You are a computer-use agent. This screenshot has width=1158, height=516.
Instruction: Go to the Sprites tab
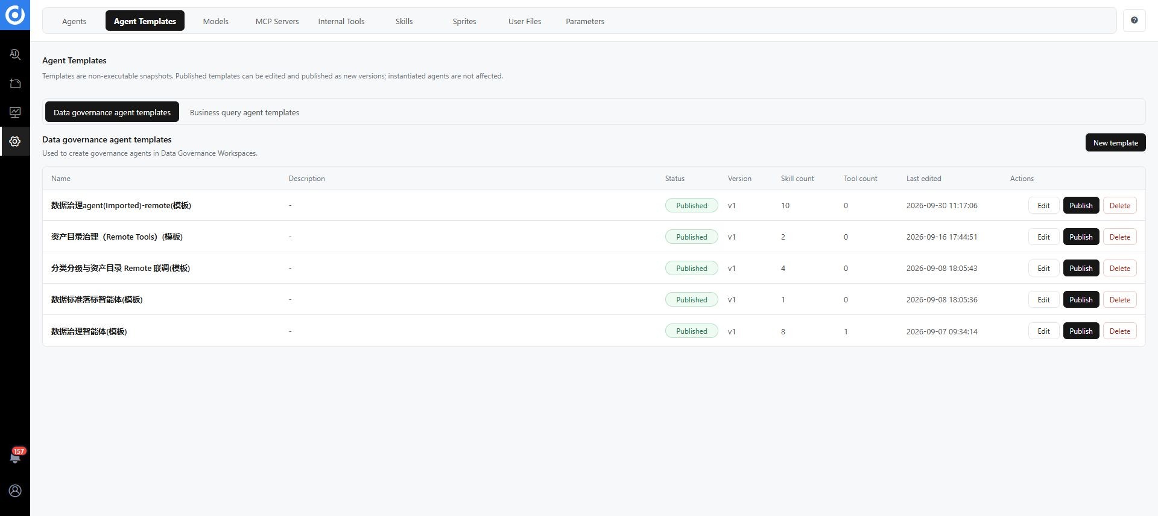(464, 21)
